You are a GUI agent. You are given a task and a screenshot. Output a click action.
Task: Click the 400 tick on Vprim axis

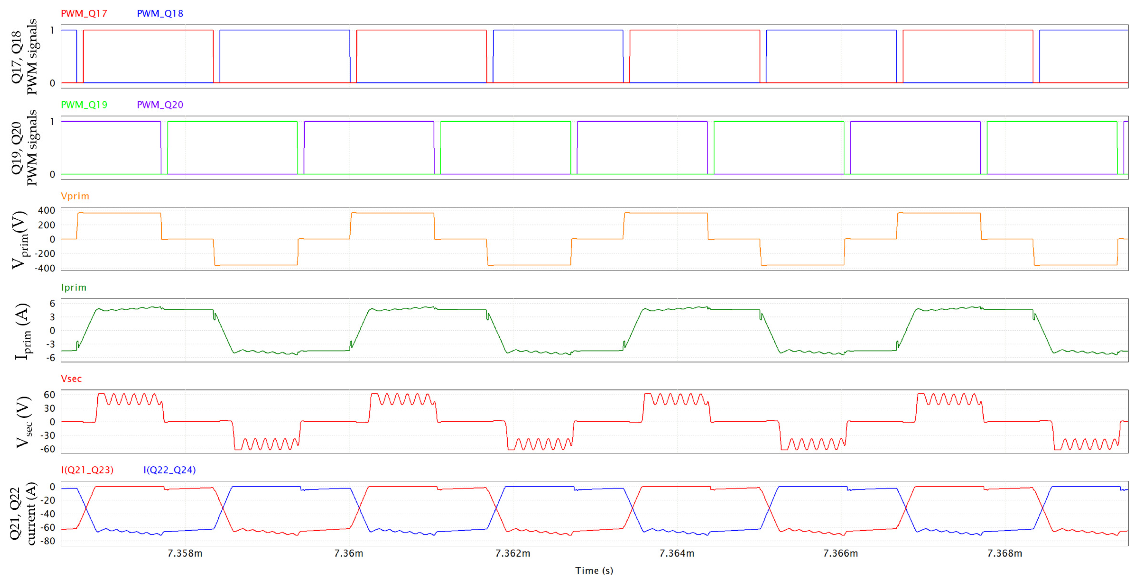[x=46, y=211]
